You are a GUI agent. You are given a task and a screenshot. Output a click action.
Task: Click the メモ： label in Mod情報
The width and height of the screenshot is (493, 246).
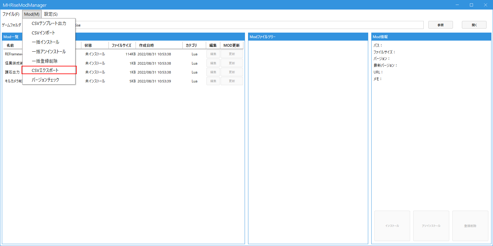pyautogui.click(x=378, y=79)
